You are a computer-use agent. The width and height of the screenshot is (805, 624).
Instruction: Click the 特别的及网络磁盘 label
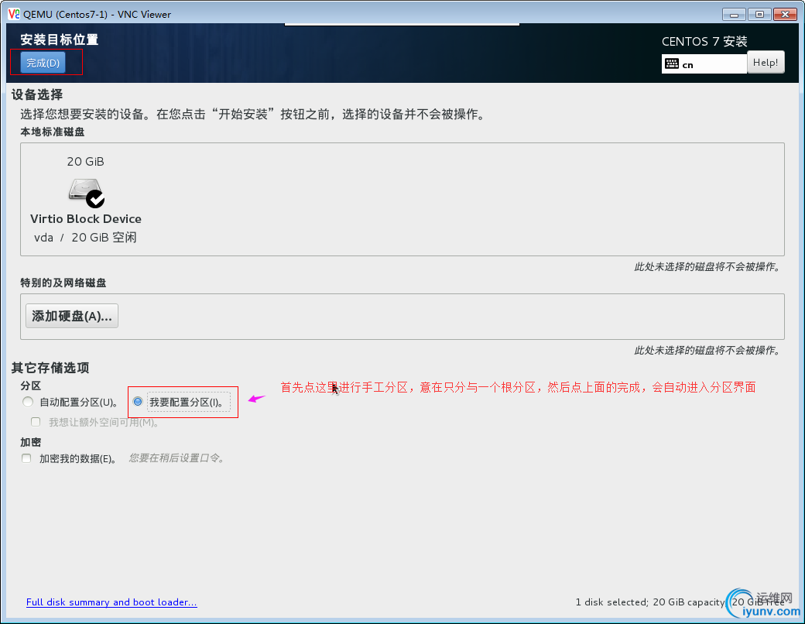tap(63, 283)
